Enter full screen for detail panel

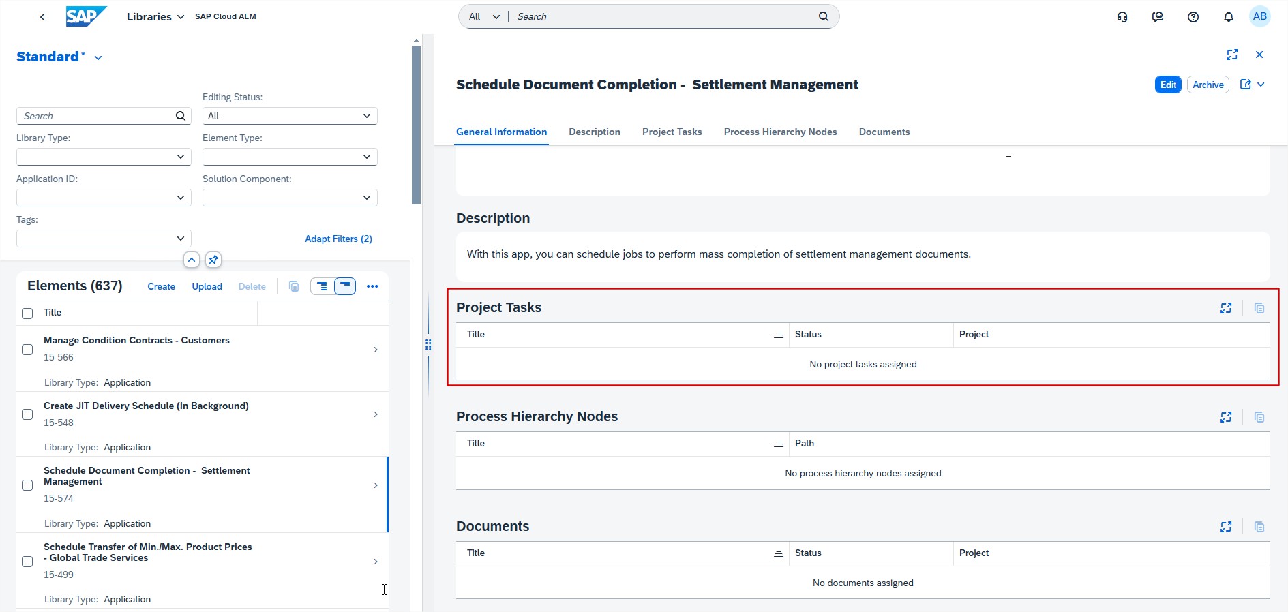1231,55
